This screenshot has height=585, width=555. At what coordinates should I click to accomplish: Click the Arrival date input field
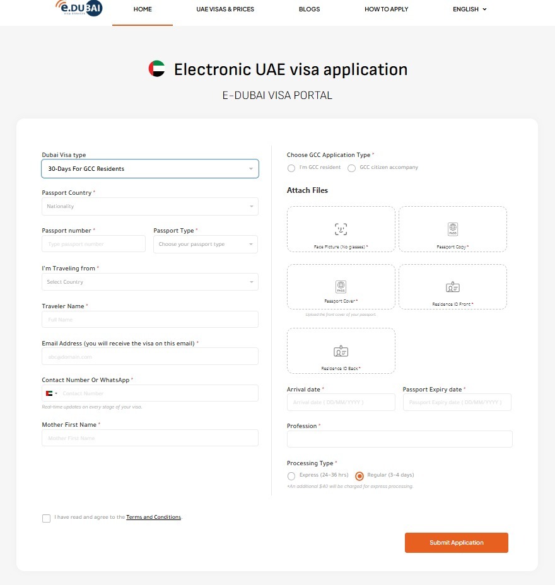pos(341,402)
